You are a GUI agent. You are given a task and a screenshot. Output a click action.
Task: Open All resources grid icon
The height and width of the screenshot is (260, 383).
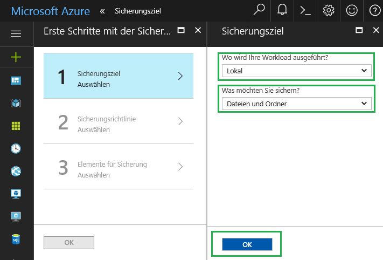click(16, 126)
